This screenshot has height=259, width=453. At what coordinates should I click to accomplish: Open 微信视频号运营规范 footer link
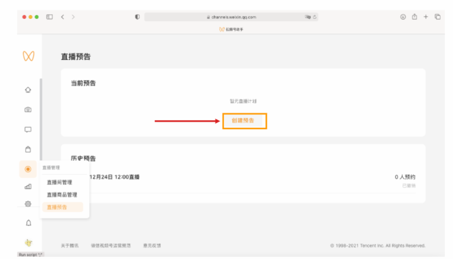click(x=111, y=245)
